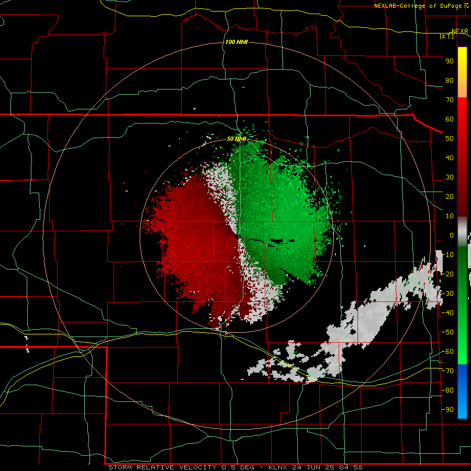The image size is (471, 471).
Task: Click the -60 scale label
Action: [x=448, y=352]
